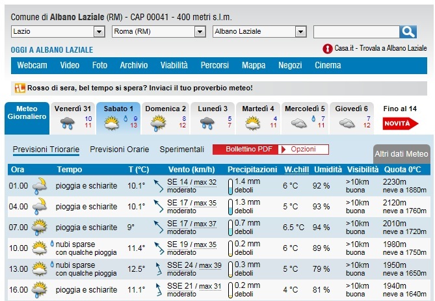The image size is (435, 301).
Task: Select the Viabilità menu item
Action: (x=174, y=66)
